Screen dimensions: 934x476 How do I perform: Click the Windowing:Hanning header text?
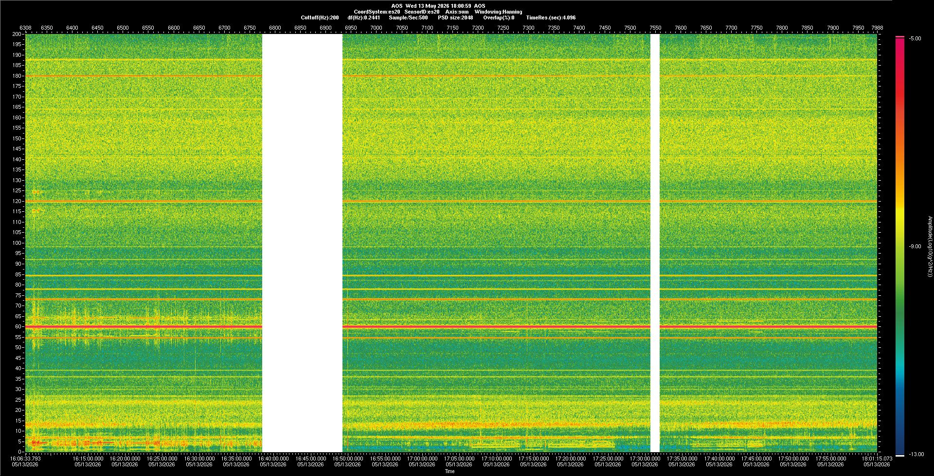pos(498,12)
